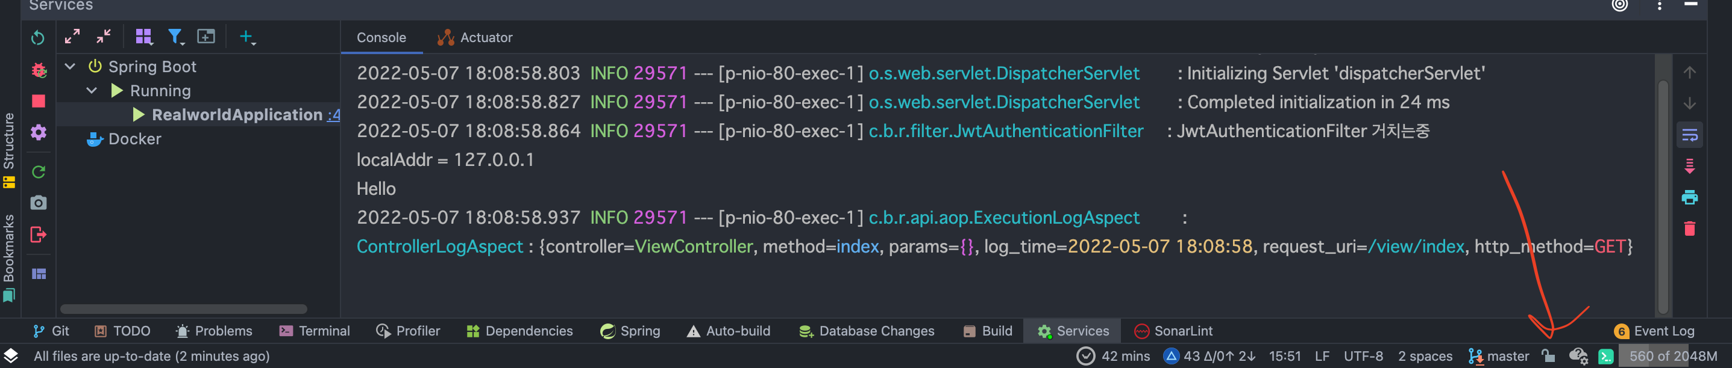Switch to the Console tab
This screenshot has width=1732, height=368.
[381, 37]
